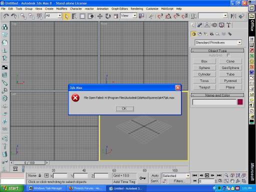Image resolution: width=256 pixels, height=192 pixels.
Task: Select the Select and Link tool
Action: [x=23, y=16]
